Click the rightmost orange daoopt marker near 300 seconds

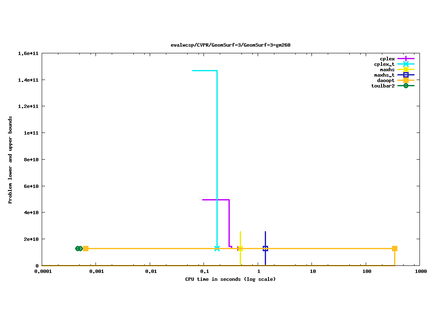click(394, 248)
